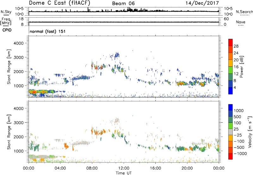Click the 'Power [dB]' color bar label

point(241,67)
